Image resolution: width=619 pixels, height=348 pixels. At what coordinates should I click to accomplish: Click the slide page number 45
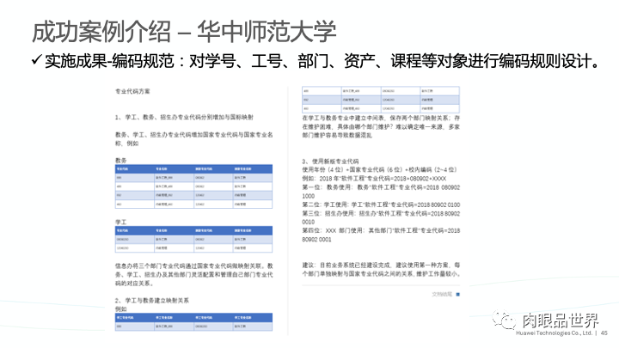point(604,333)
